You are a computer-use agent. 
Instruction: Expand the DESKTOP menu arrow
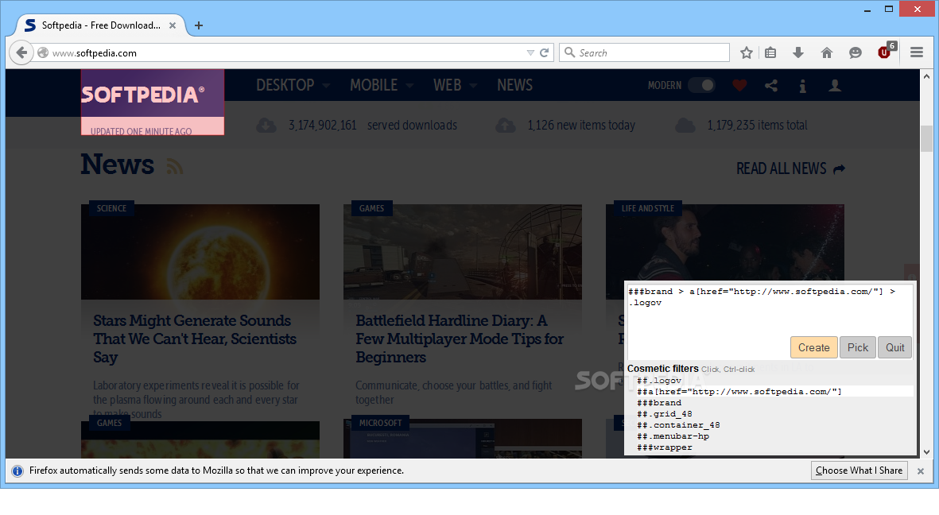[326, 86]
